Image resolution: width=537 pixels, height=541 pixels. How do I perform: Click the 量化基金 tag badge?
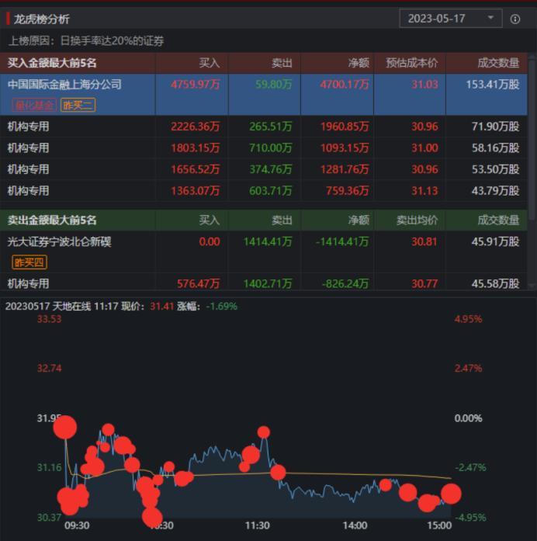(33, 105)
